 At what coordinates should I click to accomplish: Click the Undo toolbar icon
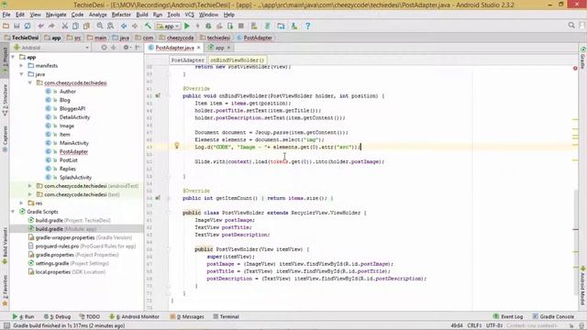tap(40, 26)
